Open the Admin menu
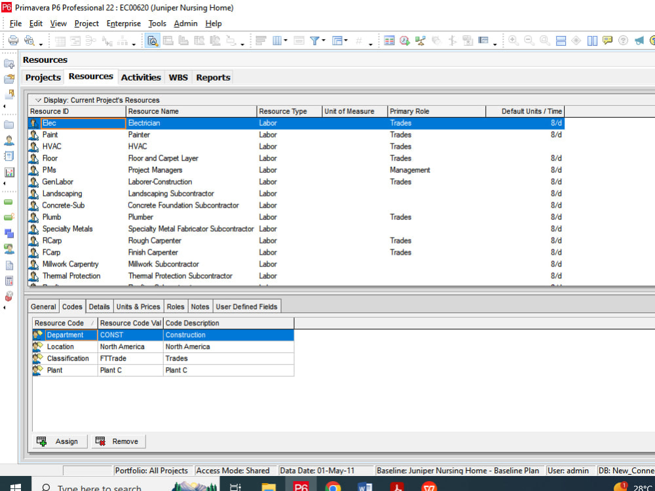Image resolution: width=655 pixels, height=491 pixels. (185, 24)
